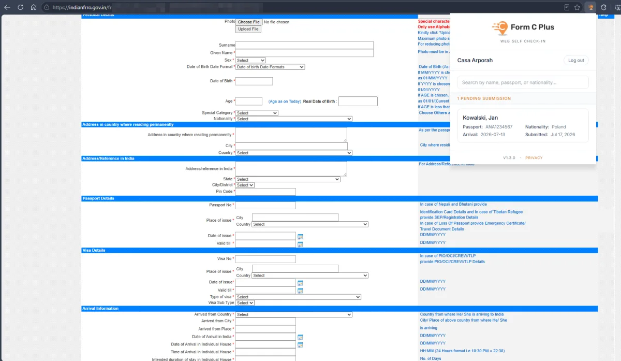This screenshot has width=621, height=361.
Task: Click the Arrival Information section header
Action: 339,309
